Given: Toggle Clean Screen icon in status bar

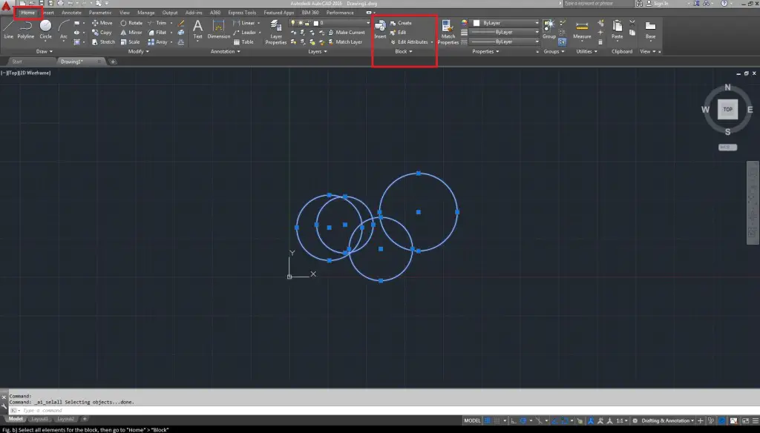Looking at the screenshot, I should tap(745, 420).
